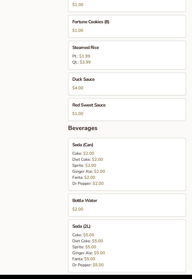Viewport: 192px width, 279px height.
Task: Select the Soda (Can) item title
Action: coord(83,145)
